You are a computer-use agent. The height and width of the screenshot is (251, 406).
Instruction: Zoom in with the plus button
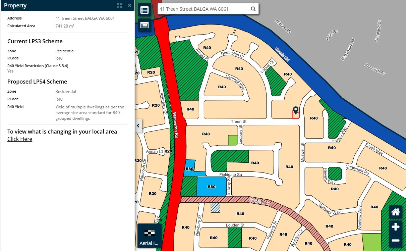396,227
